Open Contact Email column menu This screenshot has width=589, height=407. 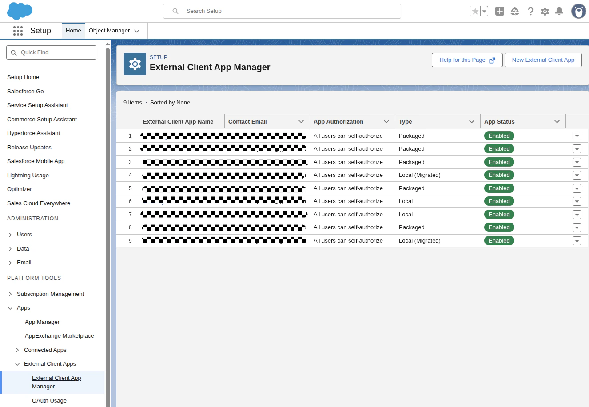tap(301, 122)
